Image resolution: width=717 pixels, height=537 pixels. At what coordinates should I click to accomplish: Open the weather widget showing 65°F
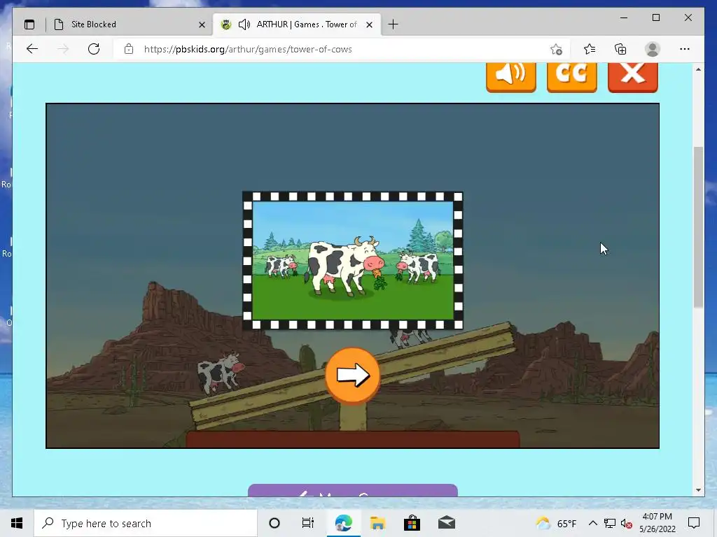[556, 523]
